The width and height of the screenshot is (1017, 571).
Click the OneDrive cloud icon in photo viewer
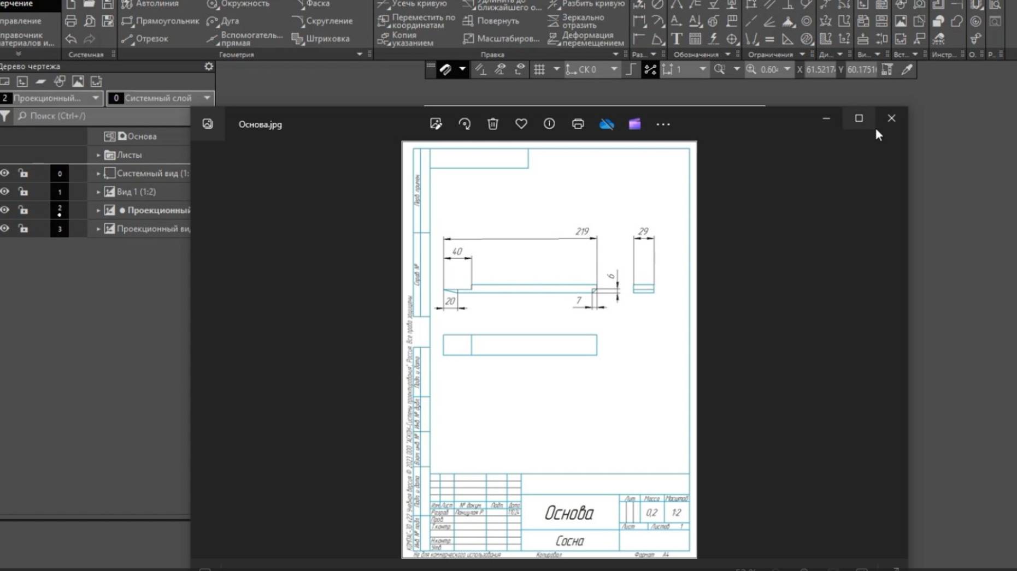click(x=607, y=124)
